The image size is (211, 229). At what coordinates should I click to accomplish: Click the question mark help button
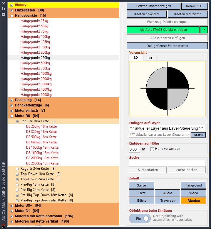click(204, 30)
